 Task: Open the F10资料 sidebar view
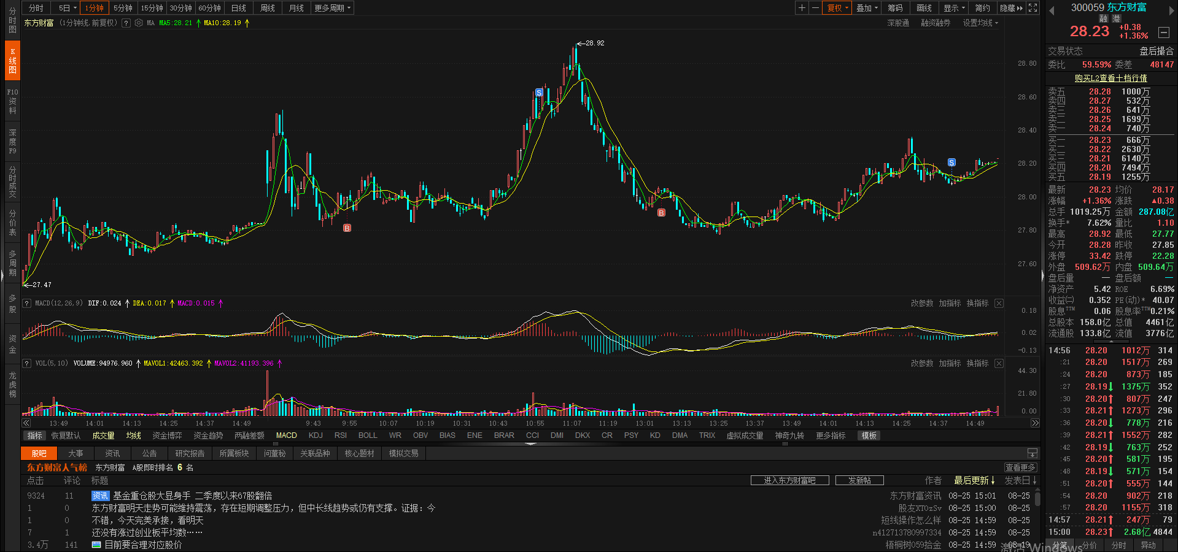(x=12, y=101)
